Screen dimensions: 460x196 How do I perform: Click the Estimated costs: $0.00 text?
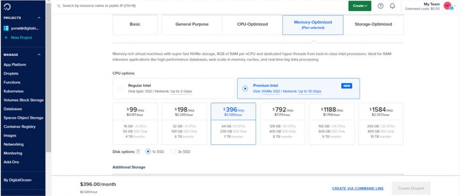(x=423, y=9)
